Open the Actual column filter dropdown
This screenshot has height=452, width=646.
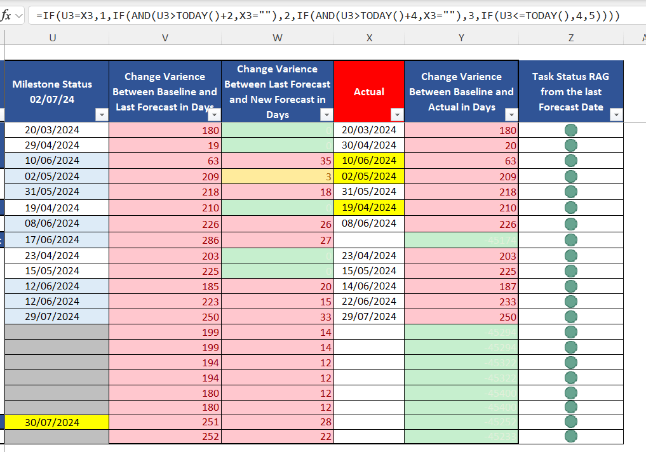click(397, 114)
